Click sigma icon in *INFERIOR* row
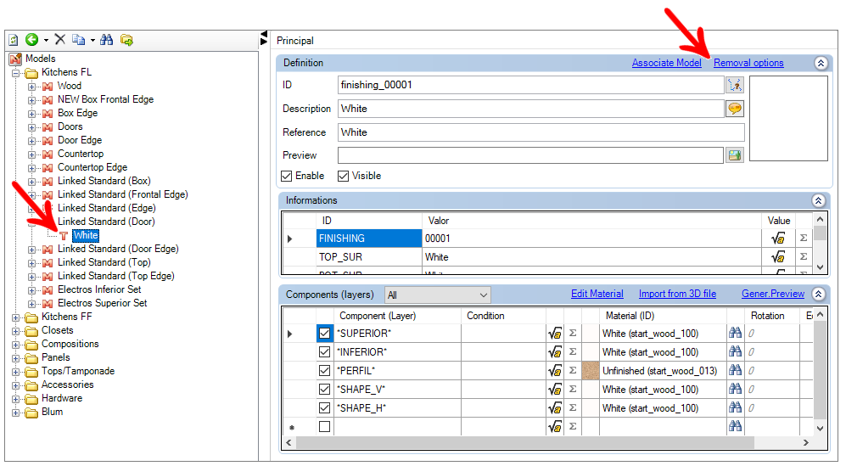 [x=573, y=352]
